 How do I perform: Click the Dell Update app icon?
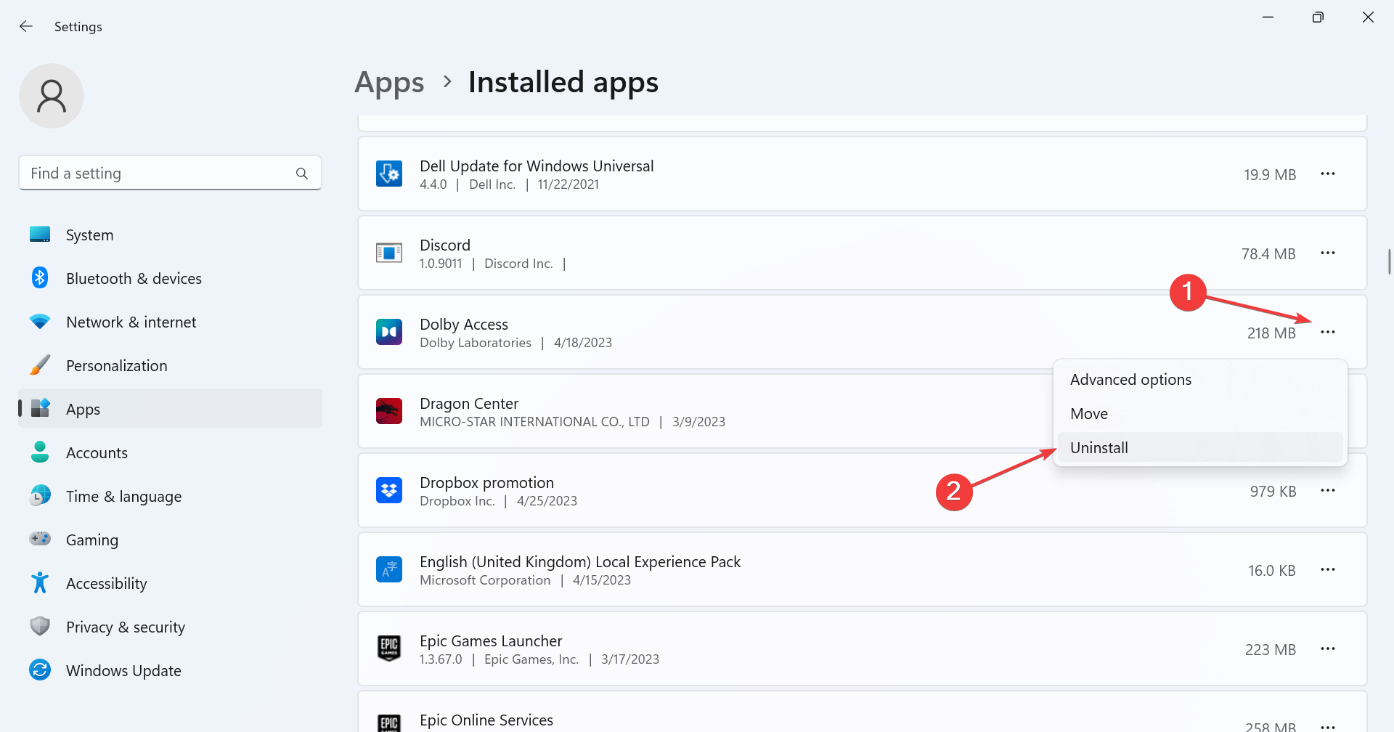click(x=389, y=174)
